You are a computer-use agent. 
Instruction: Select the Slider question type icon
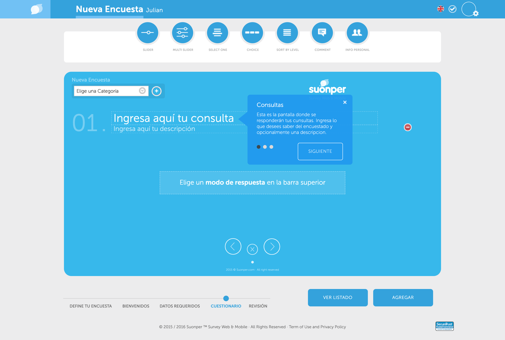coord(148,33)
